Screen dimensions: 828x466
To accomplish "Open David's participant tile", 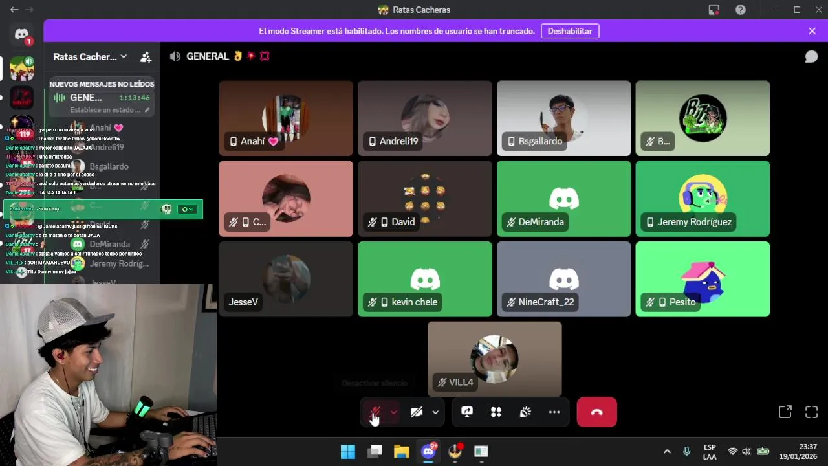I will click(425, 199).
